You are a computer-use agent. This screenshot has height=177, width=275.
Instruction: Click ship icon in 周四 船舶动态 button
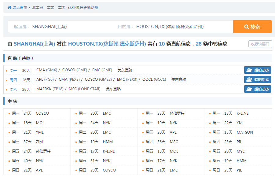coord(249,79)
